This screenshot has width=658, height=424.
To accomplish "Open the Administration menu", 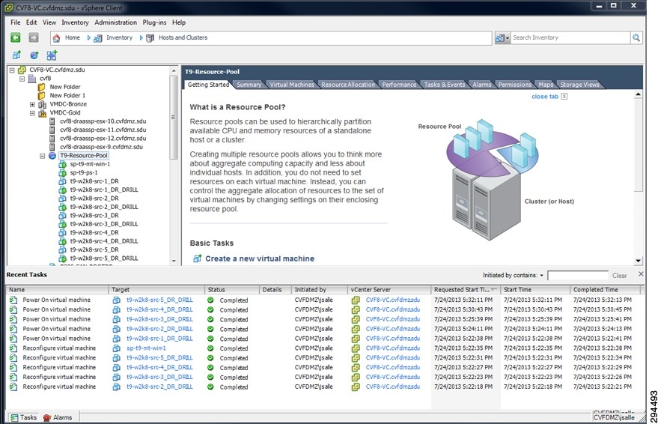I will (x=116, y=22).
